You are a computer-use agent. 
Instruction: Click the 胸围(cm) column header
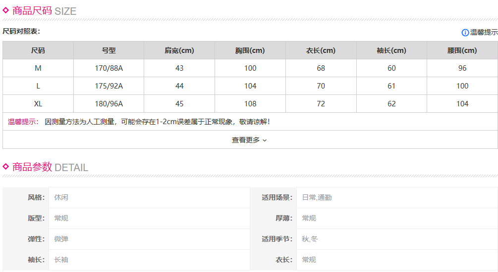point(250,50)
